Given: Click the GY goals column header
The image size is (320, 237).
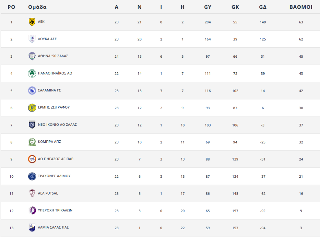Looking at the screenshot, I should 207,7.
